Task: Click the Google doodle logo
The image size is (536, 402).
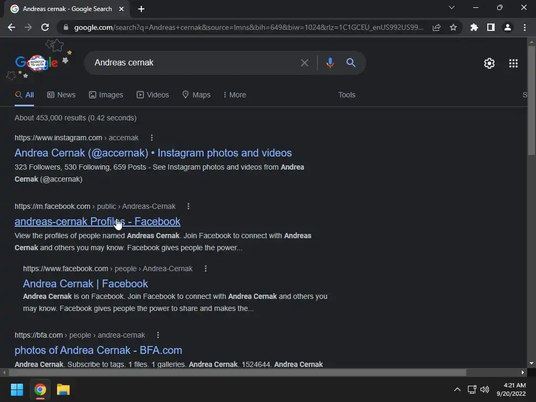Action: [x=37, y=63]
